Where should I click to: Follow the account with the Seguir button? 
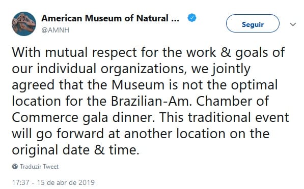pyautogui.click(x=253, y=23)
